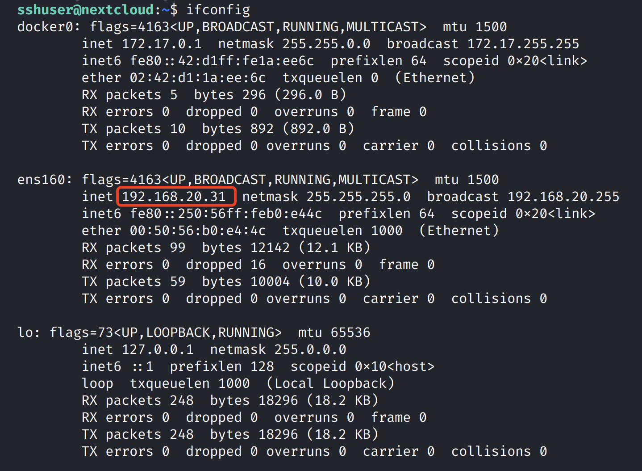This screenshot has width=642, height=471.
Task: Click the docker0 IPv6 address fe80::42:d1ff:fe1a:ee6c
Action: tap(222, 61)
